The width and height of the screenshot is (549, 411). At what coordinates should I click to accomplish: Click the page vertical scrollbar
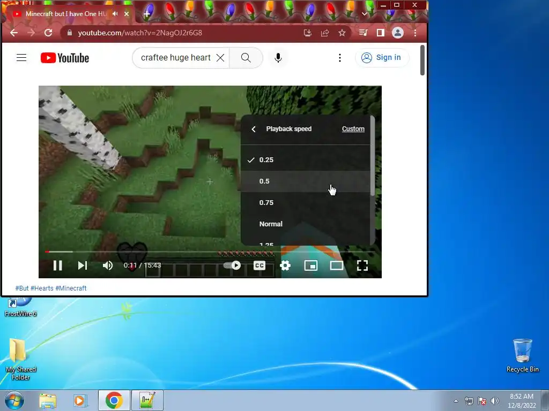coord(422,60)
